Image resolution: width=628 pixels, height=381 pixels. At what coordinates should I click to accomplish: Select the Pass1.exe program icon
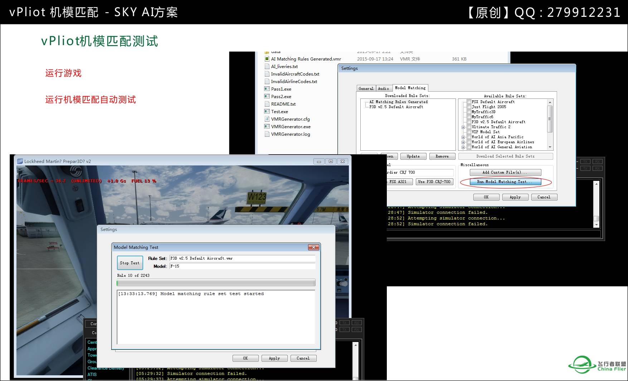coord(267,89)
